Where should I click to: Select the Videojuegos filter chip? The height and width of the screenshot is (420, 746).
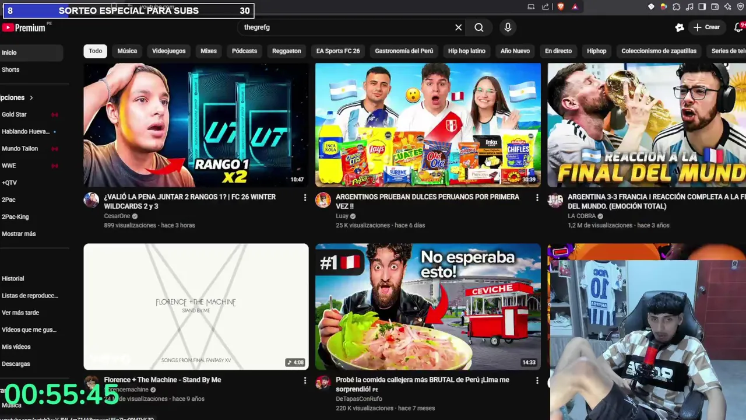click(x=168, y=51)
